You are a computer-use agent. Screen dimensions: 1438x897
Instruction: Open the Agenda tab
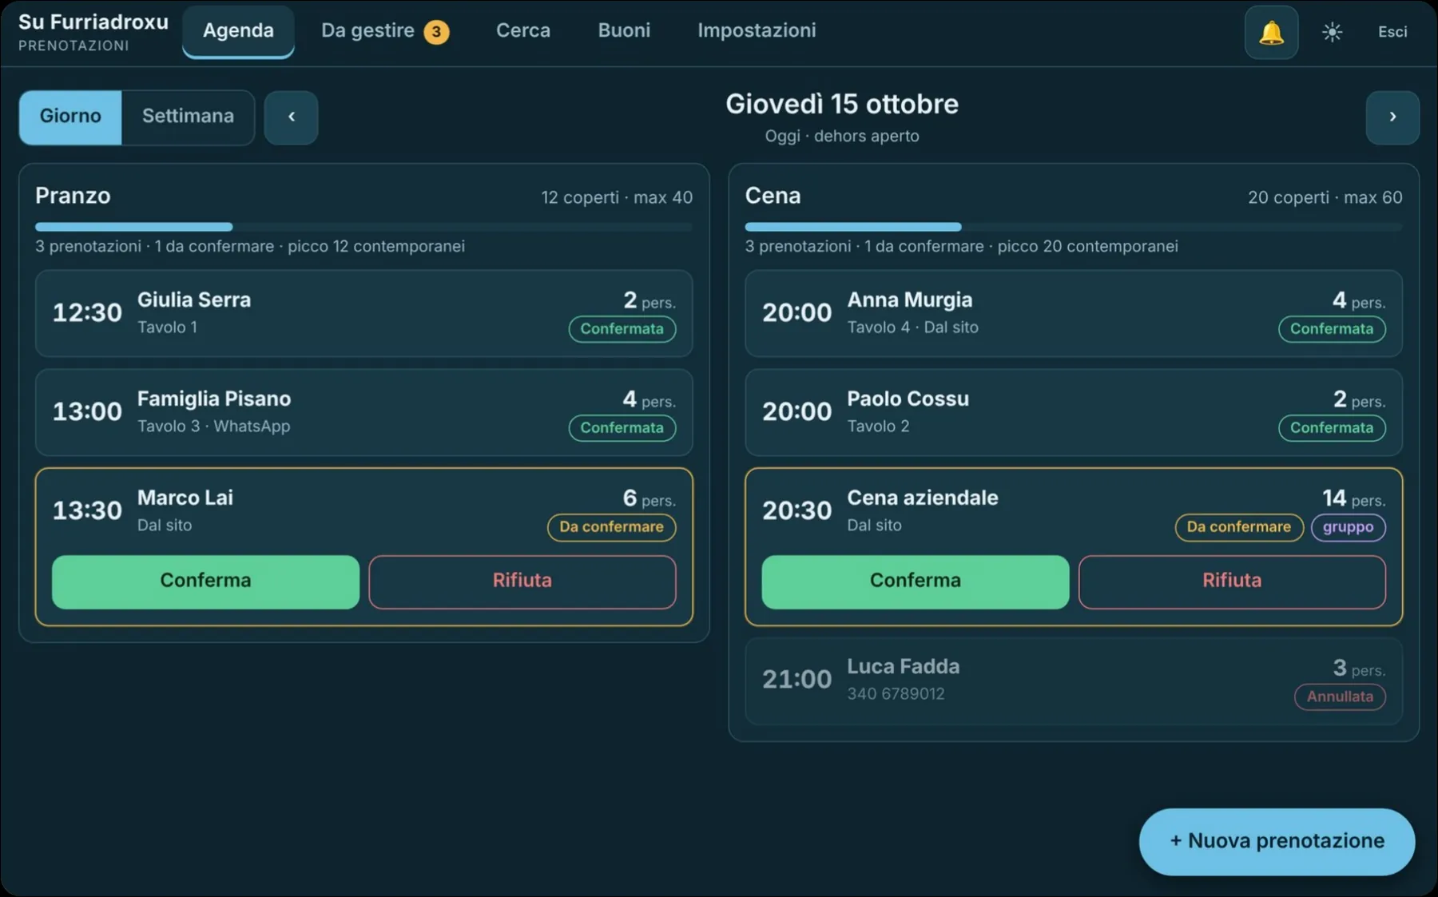[238, 31]
